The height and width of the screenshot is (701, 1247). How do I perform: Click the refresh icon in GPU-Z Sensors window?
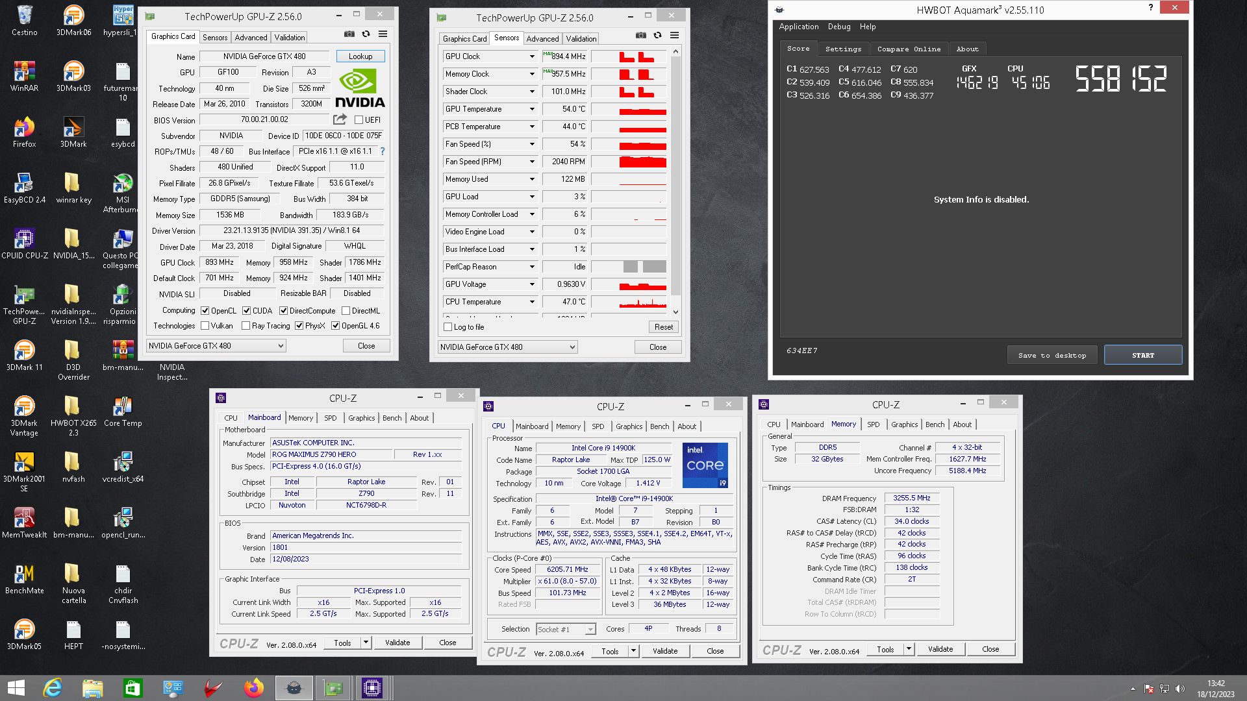[x=658, y=36]
